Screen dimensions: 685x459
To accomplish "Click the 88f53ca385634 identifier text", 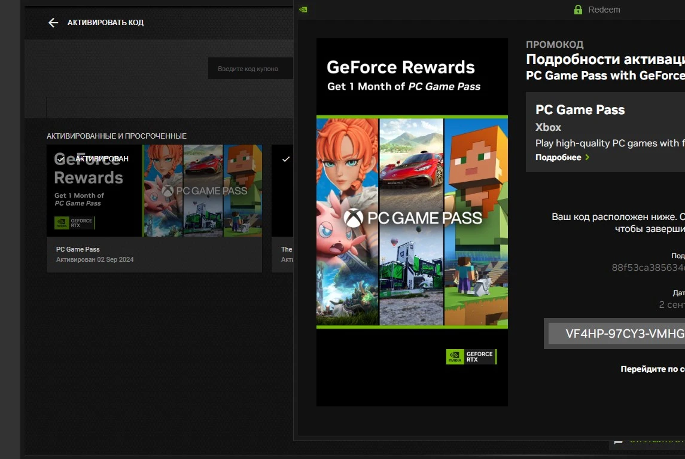I will coord(649,268).
